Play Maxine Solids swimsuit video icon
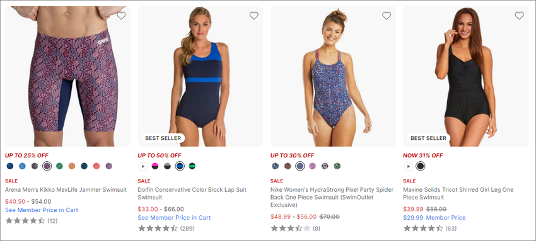The width and height of the screenshot is (536, 241). 408,166
